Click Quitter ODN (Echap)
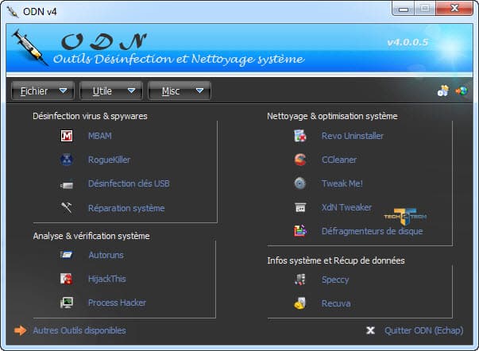This screenshot has height=351, width=479. coord(423,330)
